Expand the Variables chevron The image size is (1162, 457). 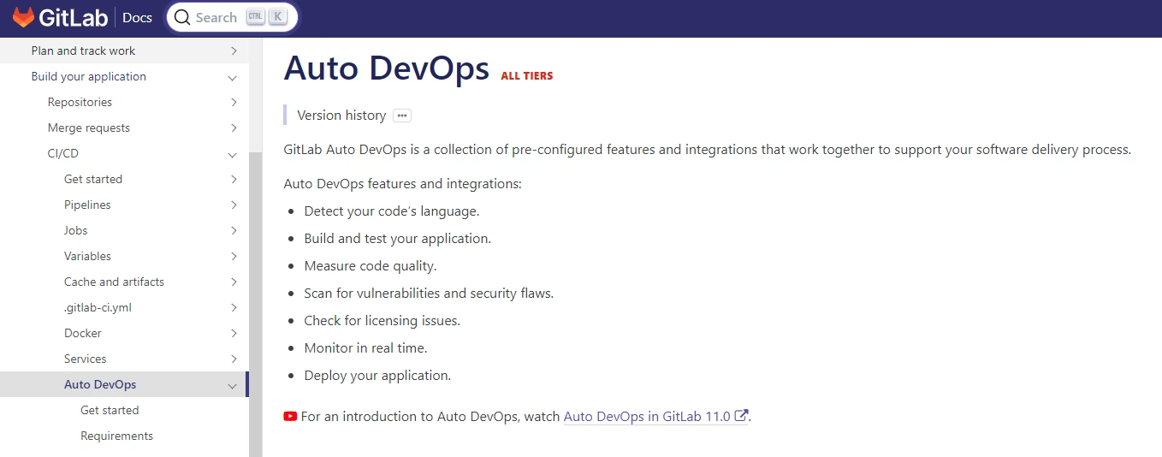(x=234, y=256)
